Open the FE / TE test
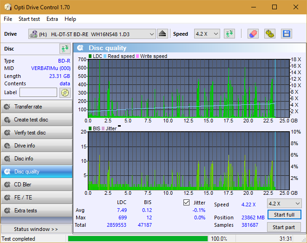The image size is (307, 243). tap(37, 198)
